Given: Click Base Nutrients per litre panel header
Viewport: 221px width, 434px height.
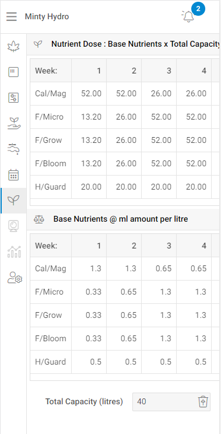Looking at the screenshot, I should point(124,219).
